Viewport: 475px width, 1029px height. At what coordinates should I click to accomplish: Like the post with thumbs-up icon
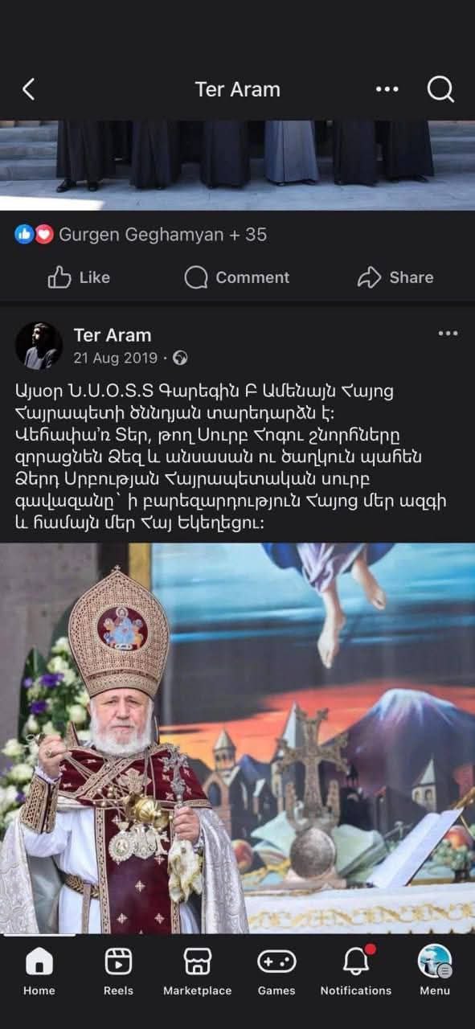(x=79, y=277)
